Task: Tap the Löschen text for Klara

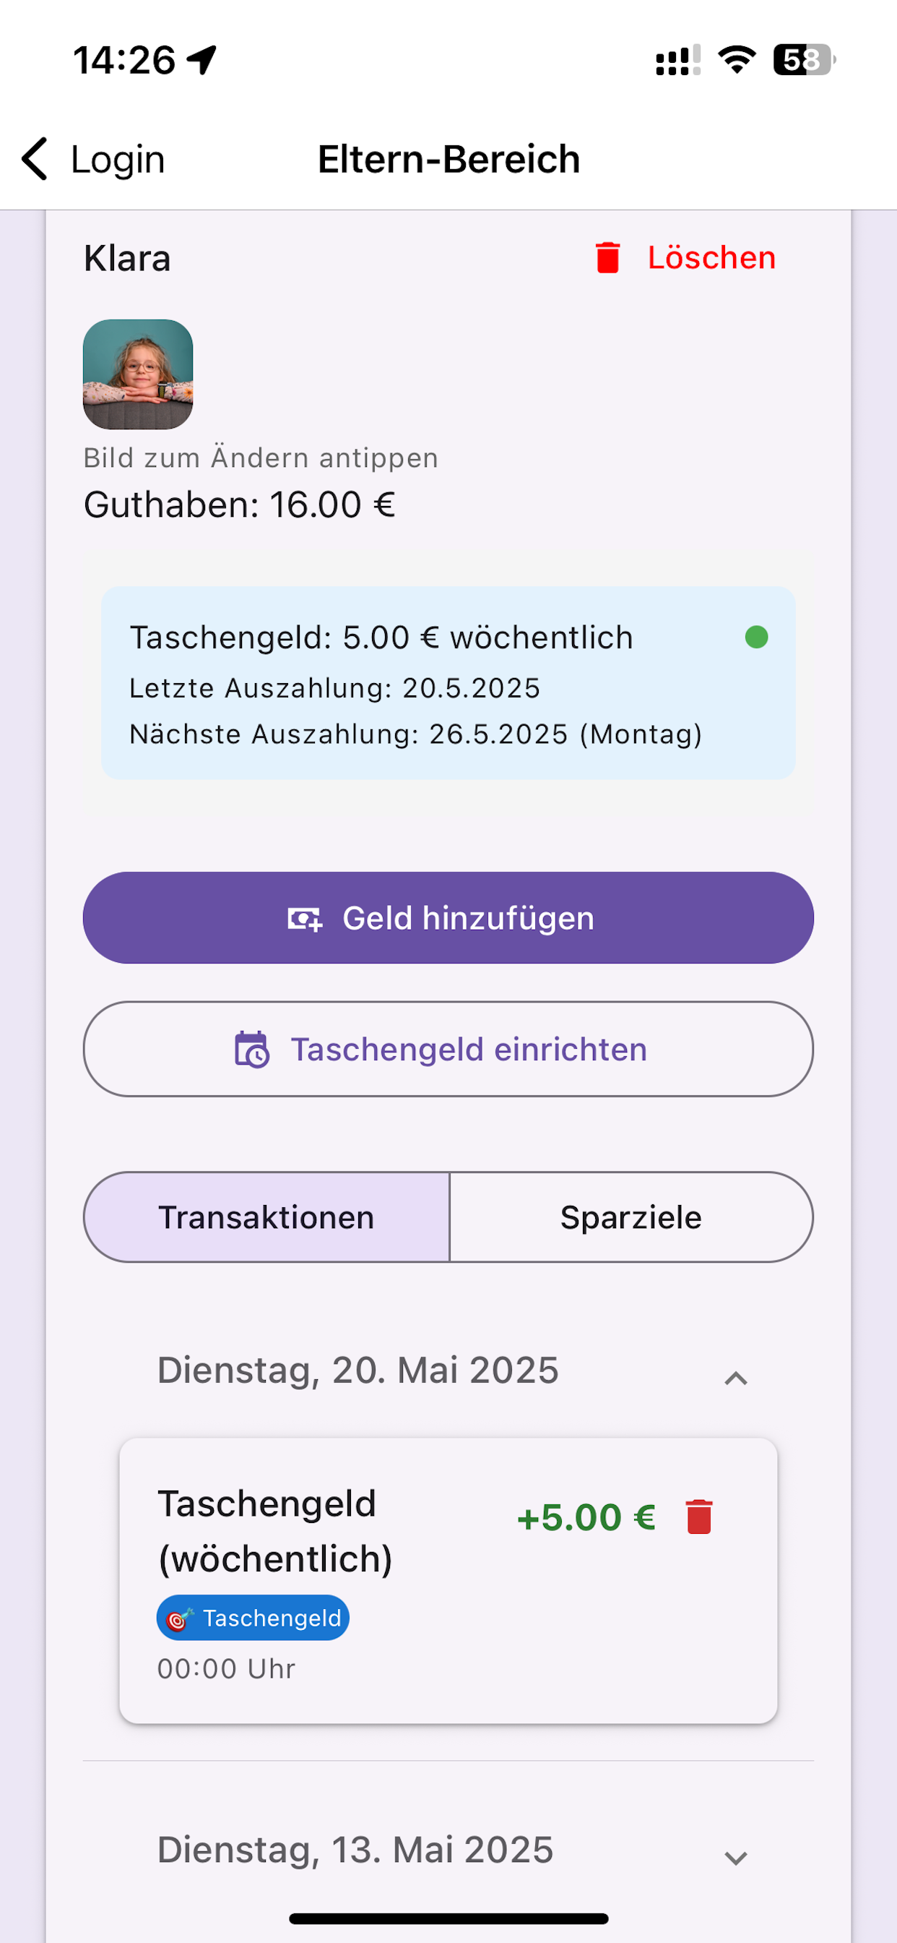Action: coord(711,258)
